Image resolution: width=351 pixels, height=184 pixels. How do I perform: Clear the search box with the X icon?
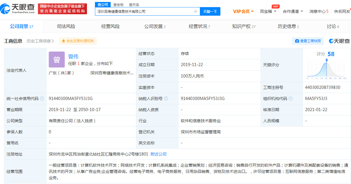point(196,11)
